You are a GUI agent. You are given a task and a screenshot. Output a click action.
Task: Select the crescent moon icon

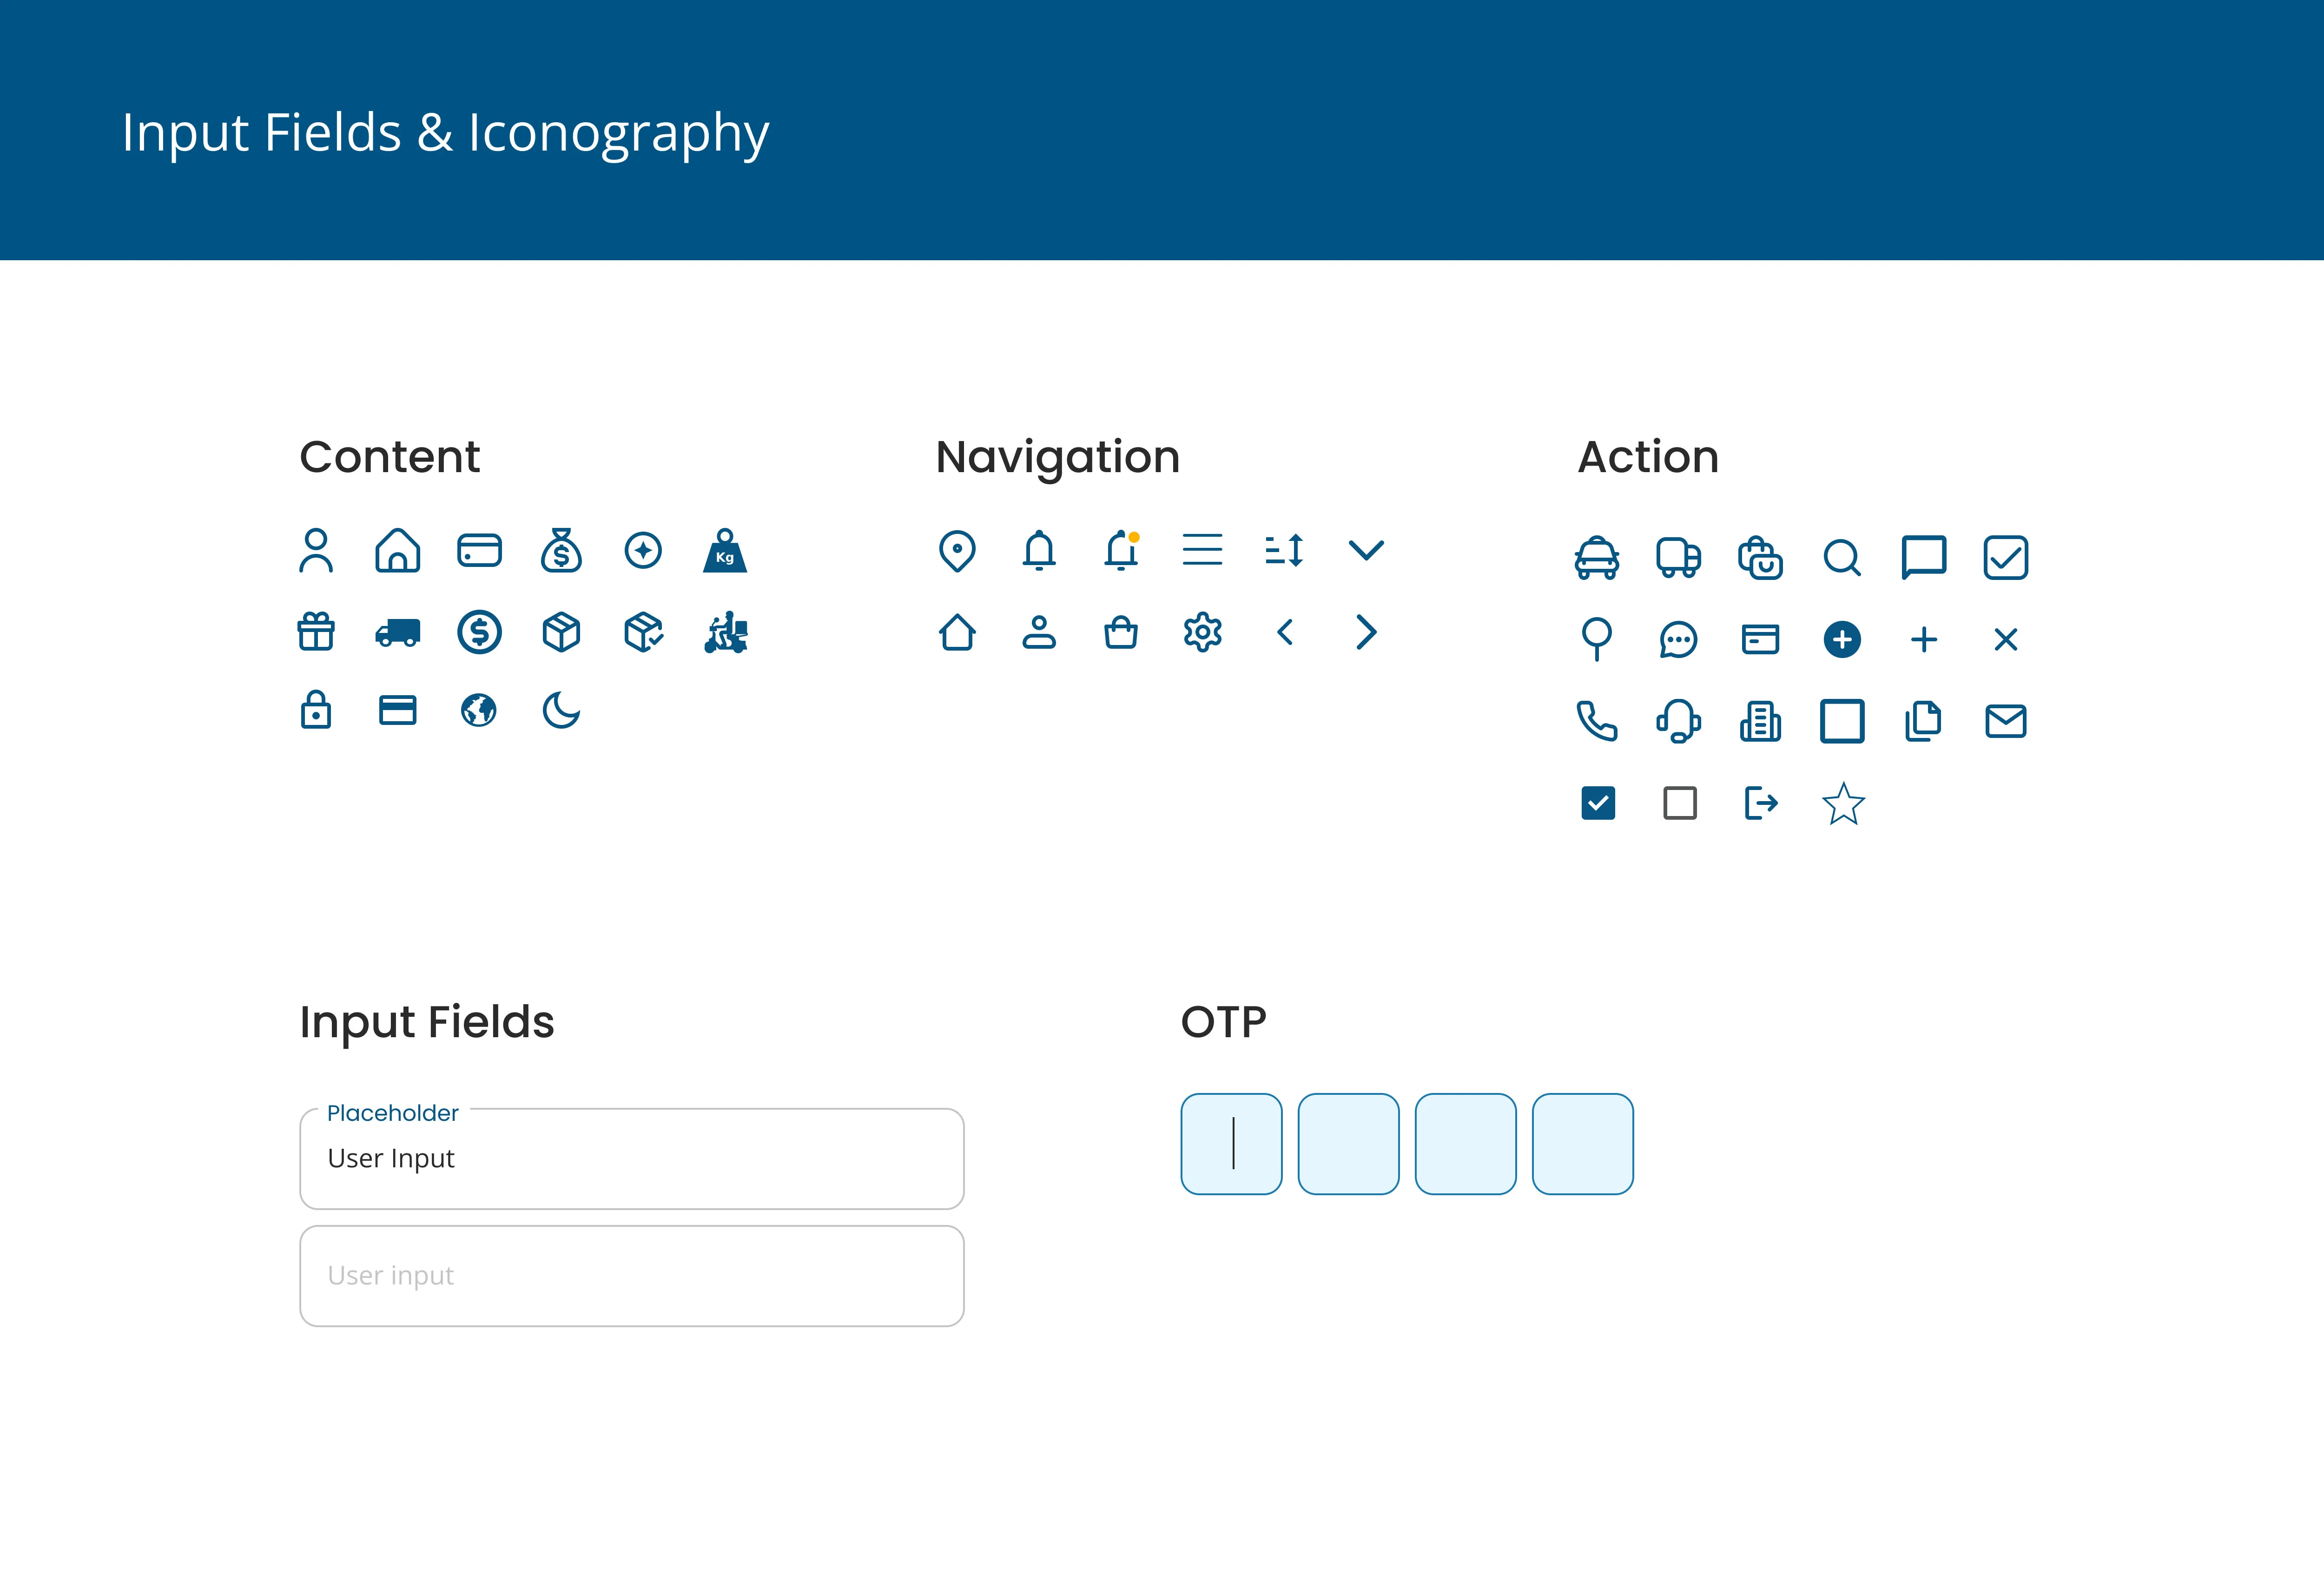coord(561,711)
